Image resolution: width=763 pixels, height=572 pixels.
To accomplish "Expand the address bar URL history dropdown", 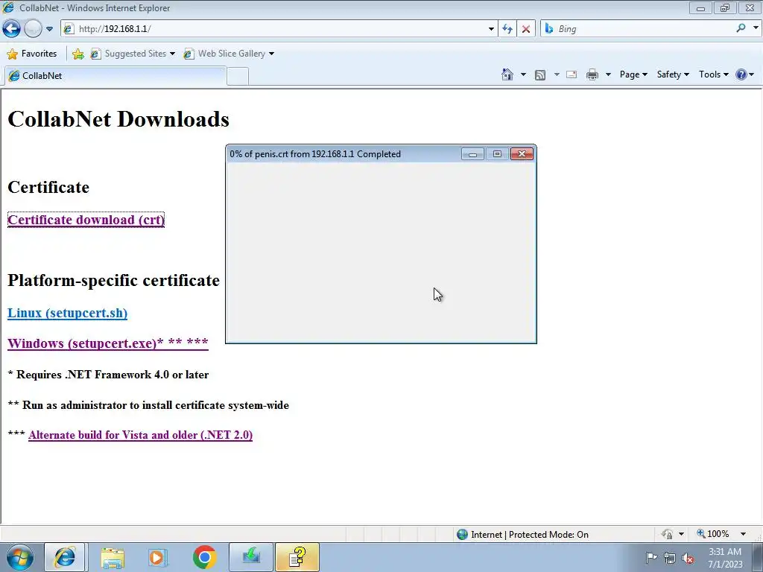I will [491, 29].
